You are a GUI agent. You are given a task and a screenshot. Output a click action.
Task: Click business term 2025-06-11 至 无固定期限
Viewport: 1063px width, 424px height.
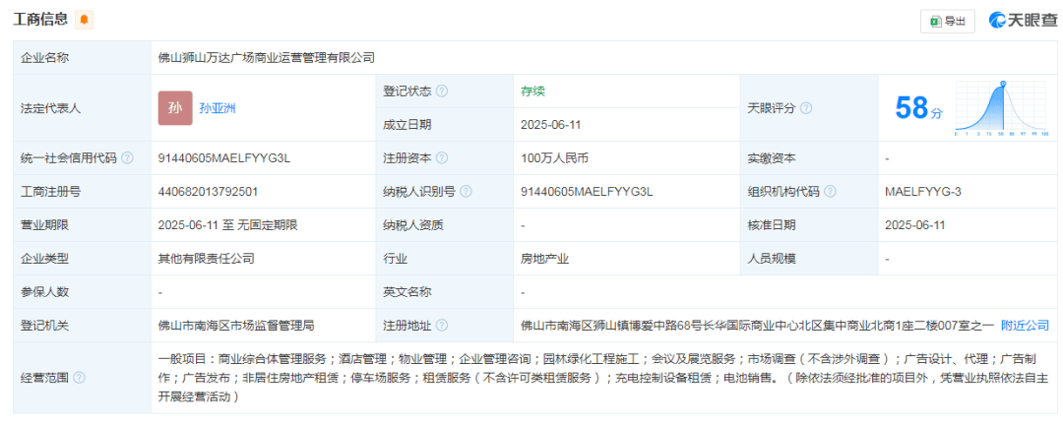(227, 225)
